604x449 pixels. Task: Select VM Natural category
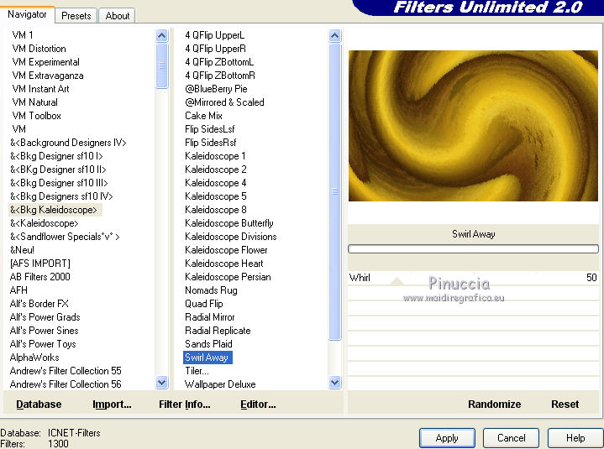(x=34, y=102)
